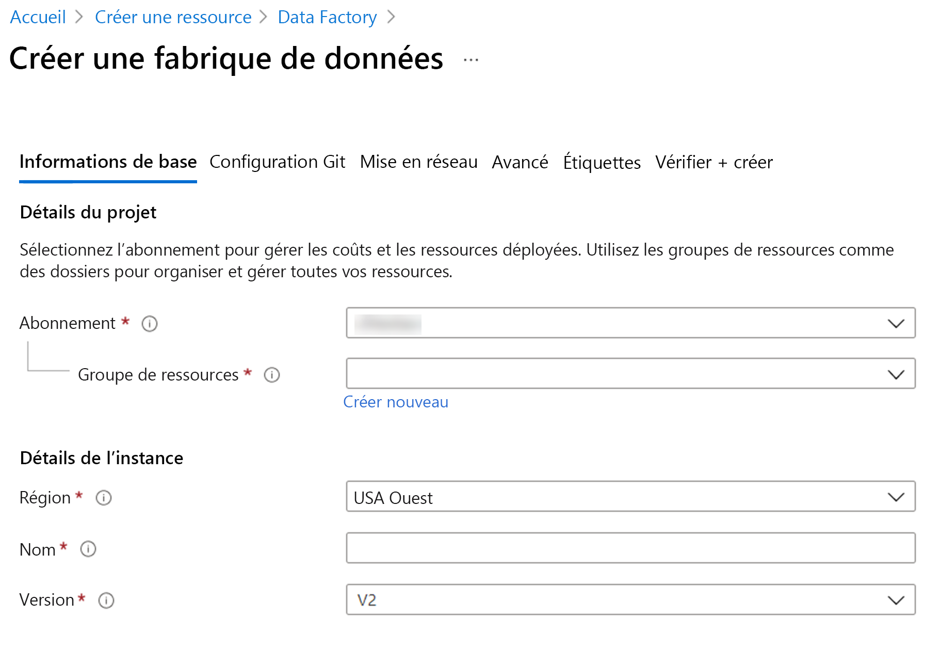Click the Groupe de ressources info icon
The height and width of the screenshot is (648, 939).
tap(272, 375)
